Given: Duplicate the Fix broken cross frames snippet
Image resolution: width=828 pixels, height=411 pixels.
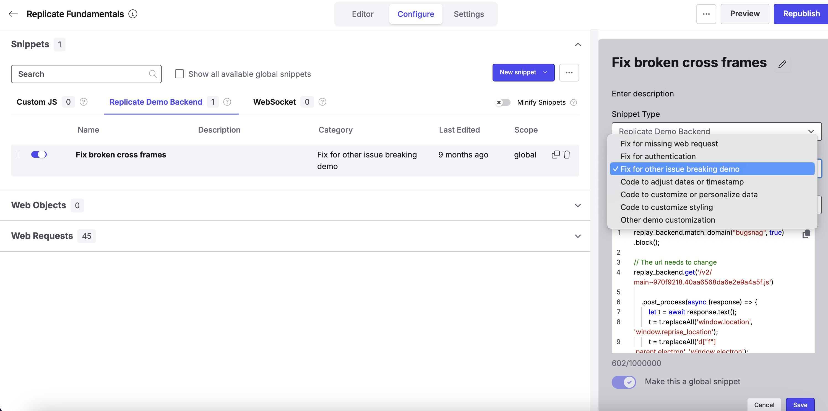Looking at the screenshot, I should (555, 154).
